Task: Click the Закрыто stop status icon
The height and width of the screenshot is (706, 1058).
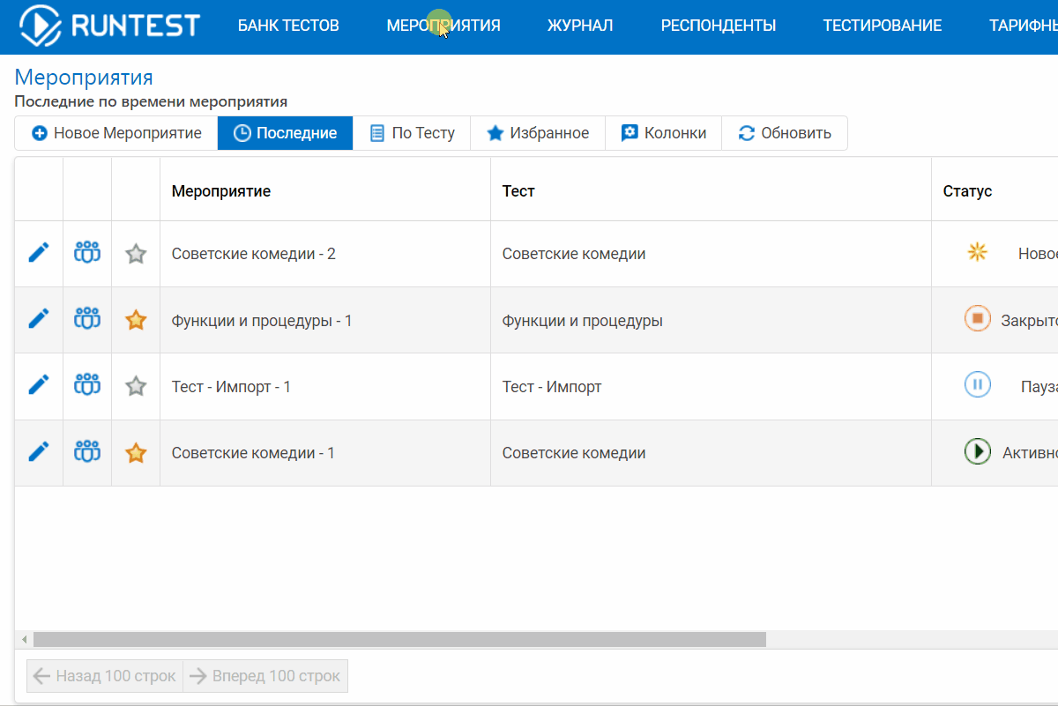Action: click(x=977, y=318)
